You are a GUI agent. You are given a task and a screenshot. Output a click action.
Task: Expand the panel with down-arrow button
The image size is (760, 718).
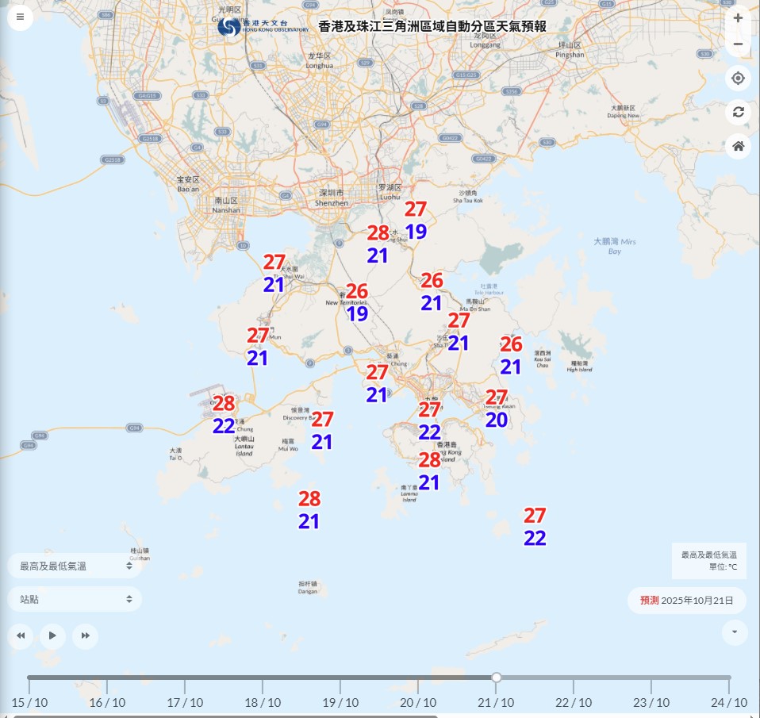[x=735, y=632]
